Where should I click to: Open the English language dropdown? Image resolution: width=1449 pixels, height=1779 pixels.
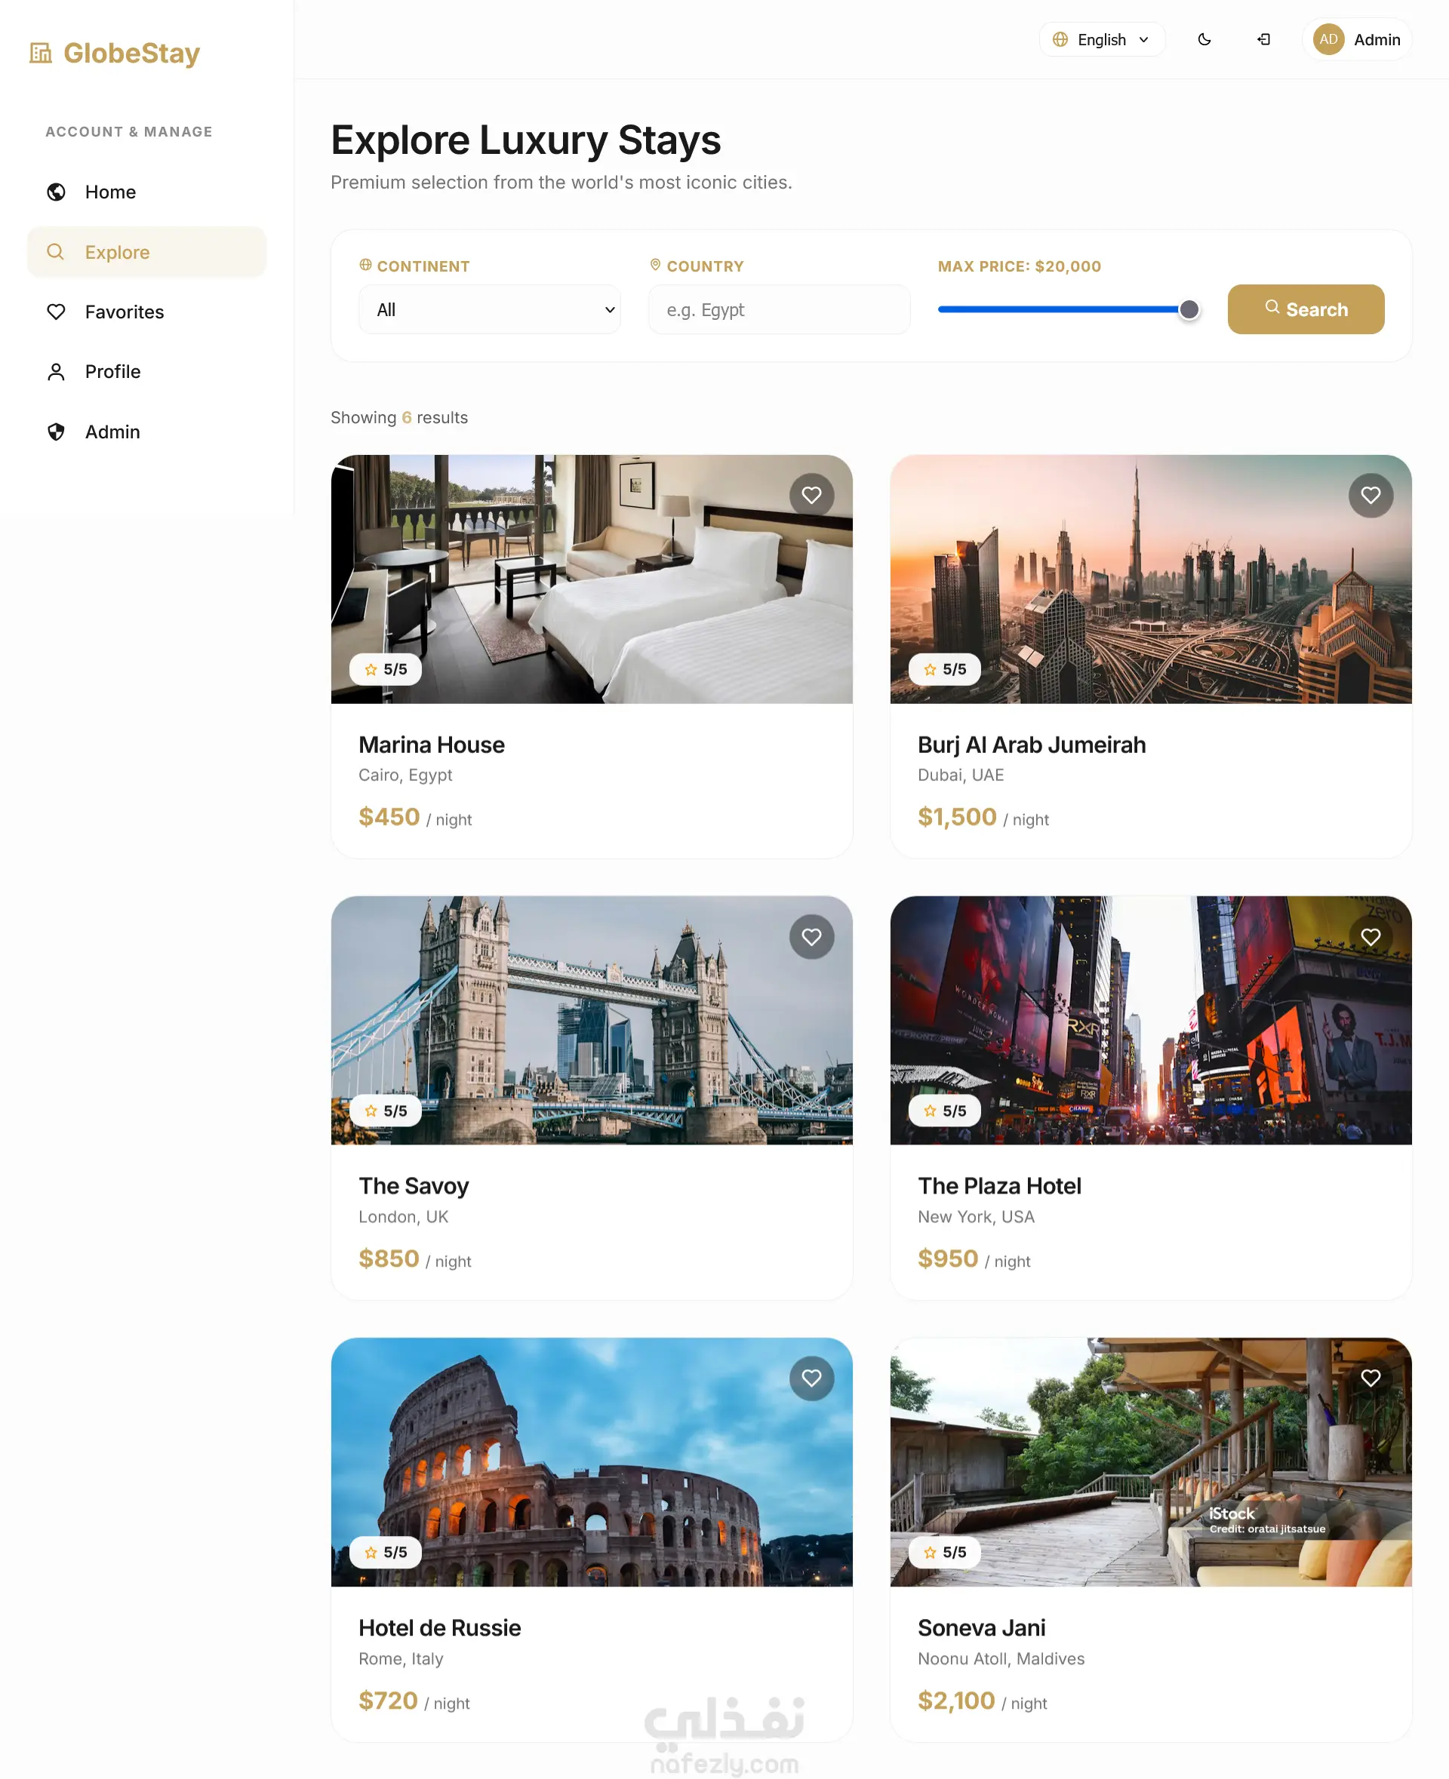tap(1102, 39)
